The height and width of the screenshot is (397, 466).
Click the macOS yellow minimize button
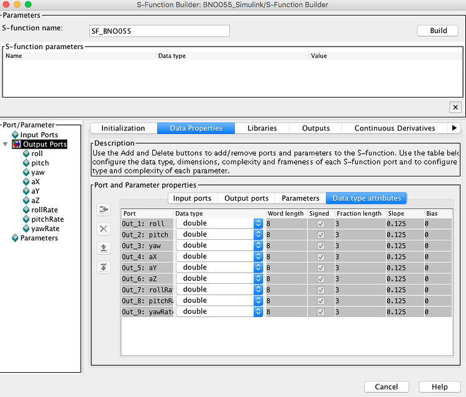pyautogui.click(x=17, y=4)
